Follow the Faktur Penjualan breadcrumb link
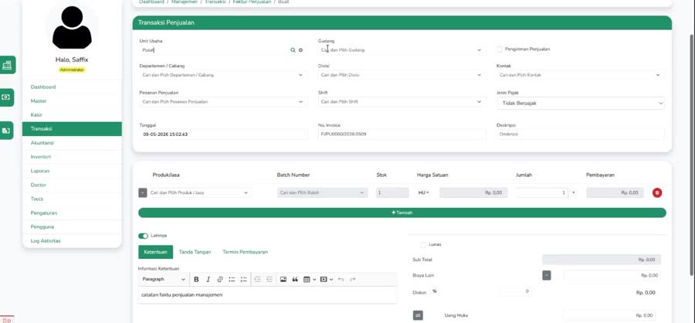The height and width of the screenshot is (323, 695). click(x=252, y=2)
